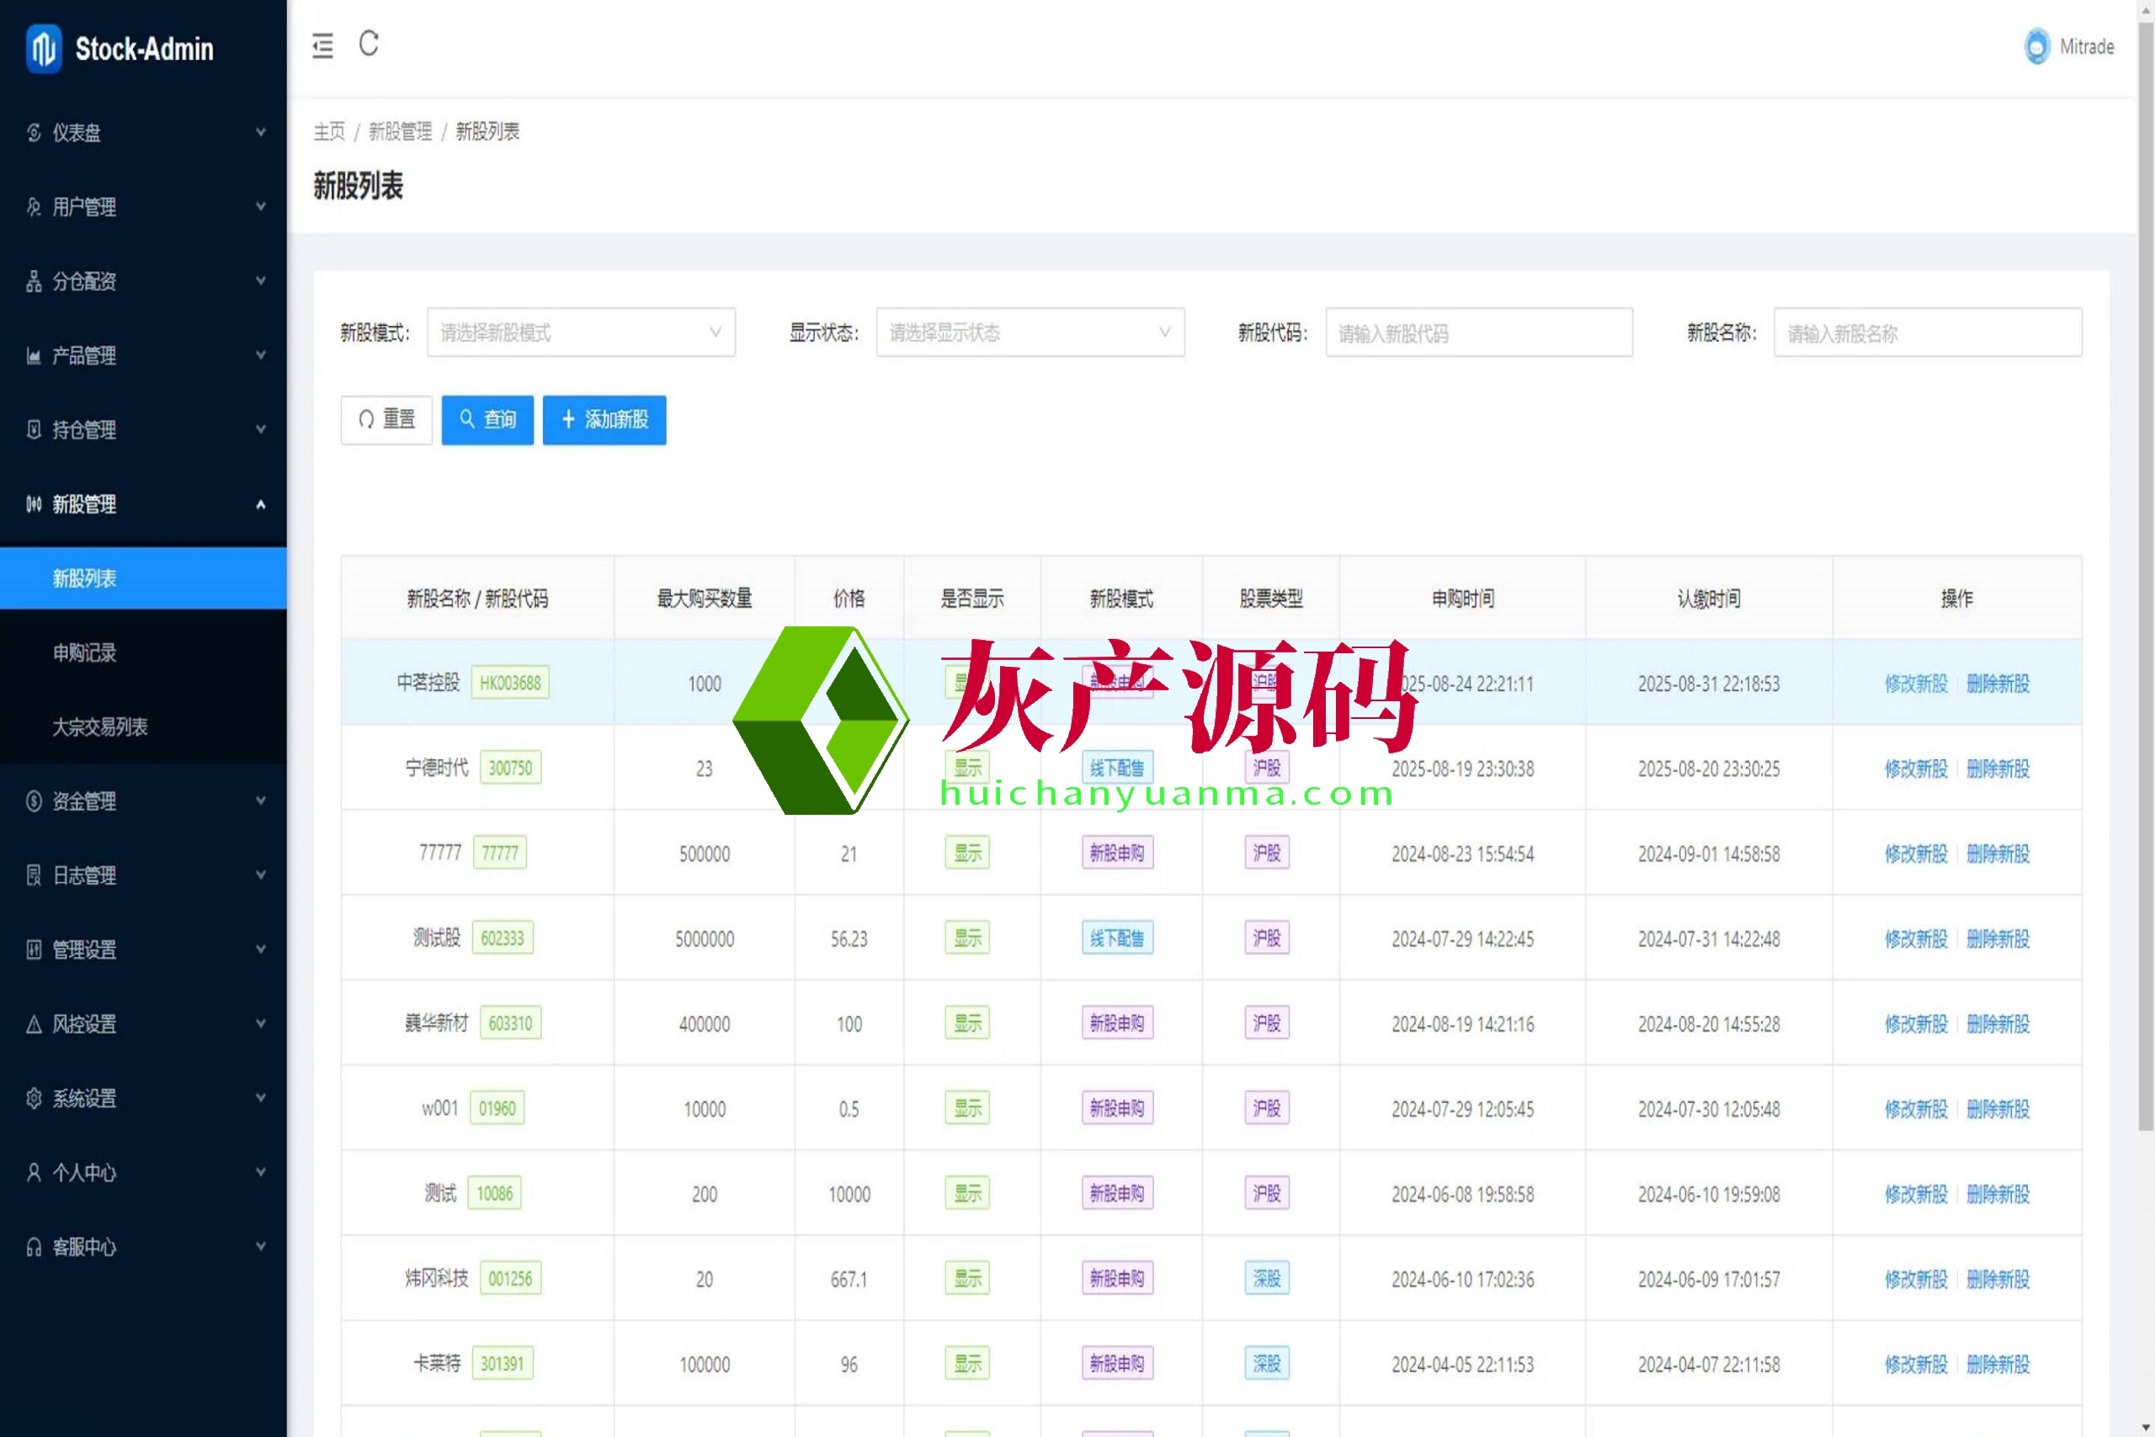2155x1437 pixels.
Task: Open 申购记录 submenu item
Action: point(84,652)
